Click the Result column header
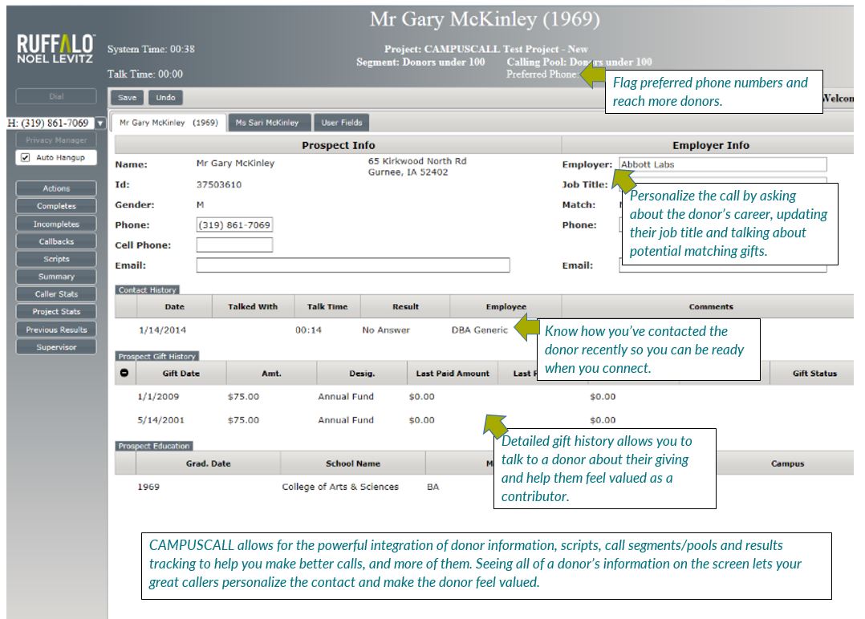This screenshot has width=865, height=619. pyautogui.click(x=405, y=306)
